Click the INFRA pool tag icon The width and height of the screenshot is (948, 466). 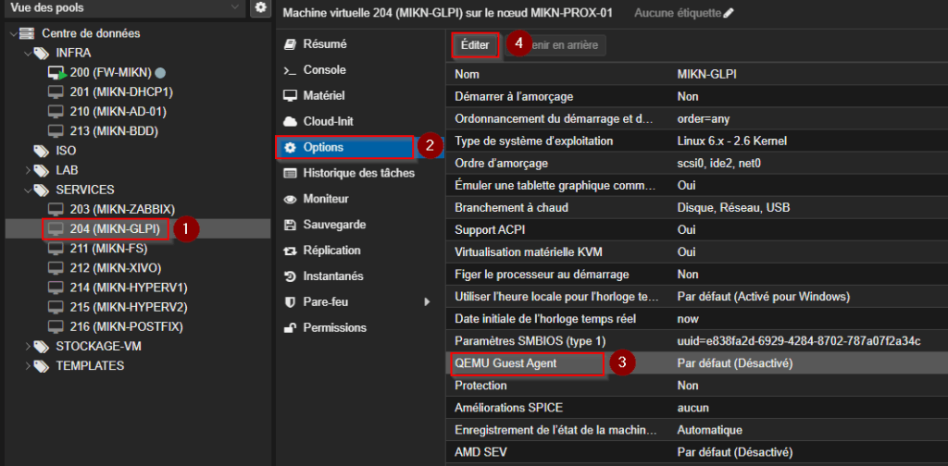[41, 53]
